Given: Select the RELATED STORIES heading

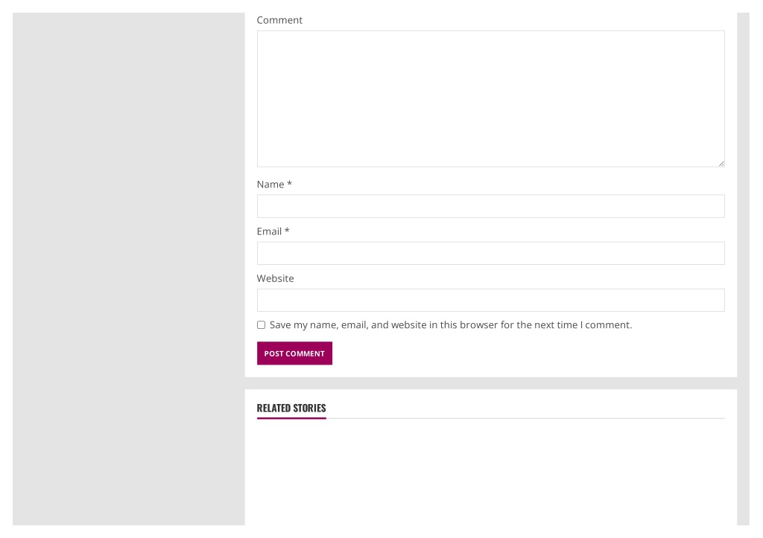Looking at the screenshot, I should [x=291, y=408].
